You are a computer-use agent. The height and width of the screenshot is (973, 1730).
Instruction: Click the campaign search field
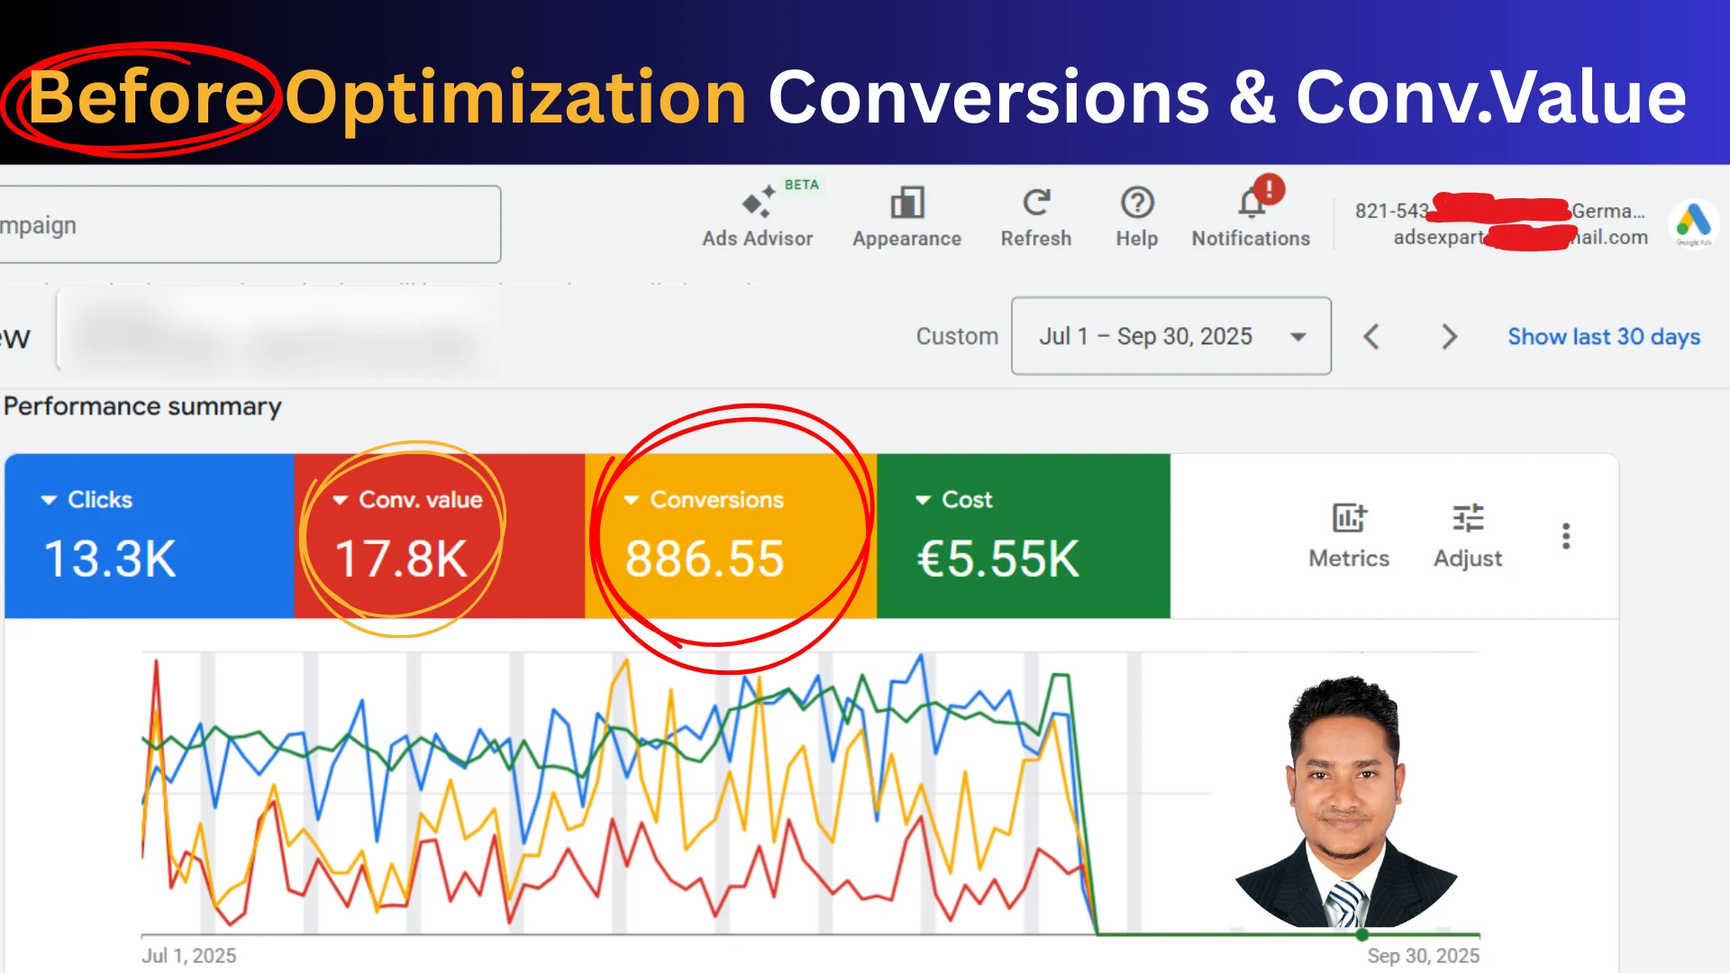coord(250,224)
